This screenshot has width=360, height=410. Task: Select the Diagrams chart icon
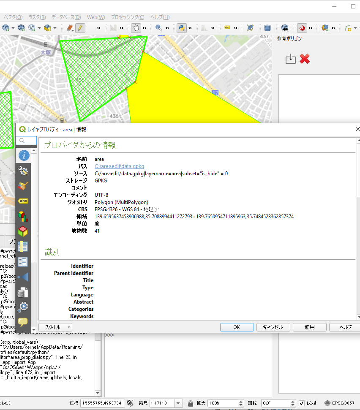click(23, 216)
